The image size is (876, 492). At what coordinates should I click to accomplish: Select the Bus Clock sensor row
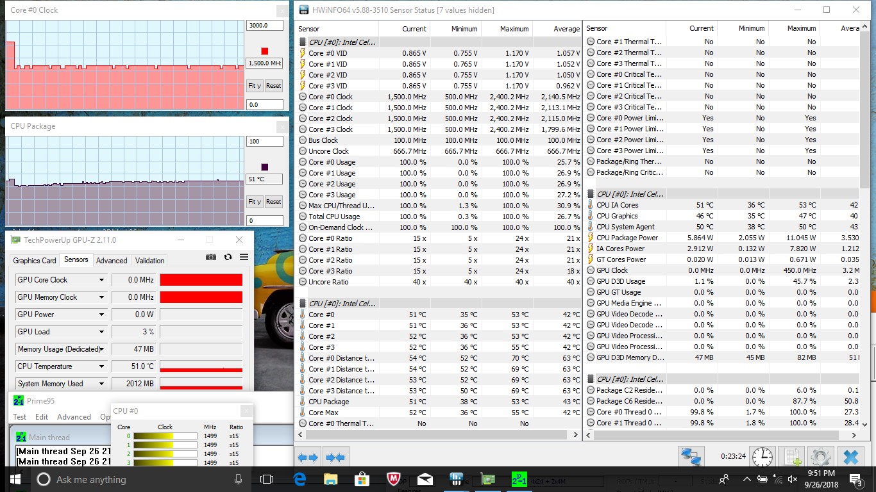click(x=439, y=140)
